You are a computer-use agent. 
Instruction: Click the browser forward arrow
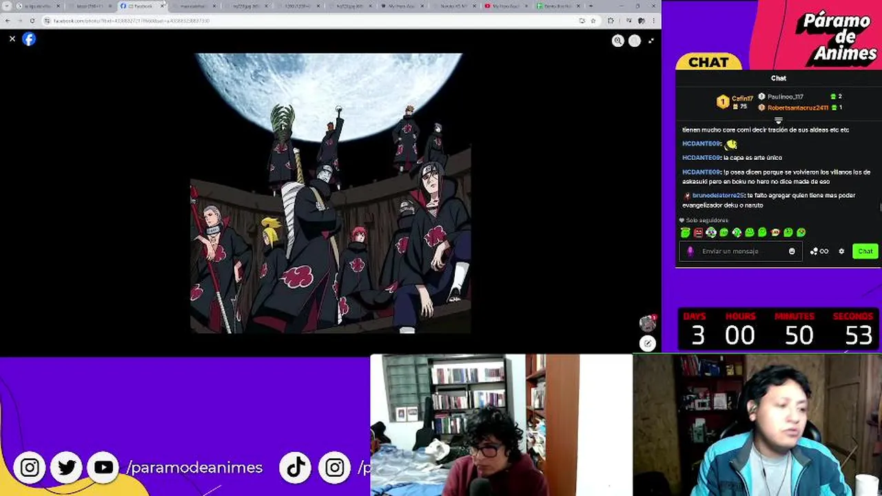tap(20, 21)
